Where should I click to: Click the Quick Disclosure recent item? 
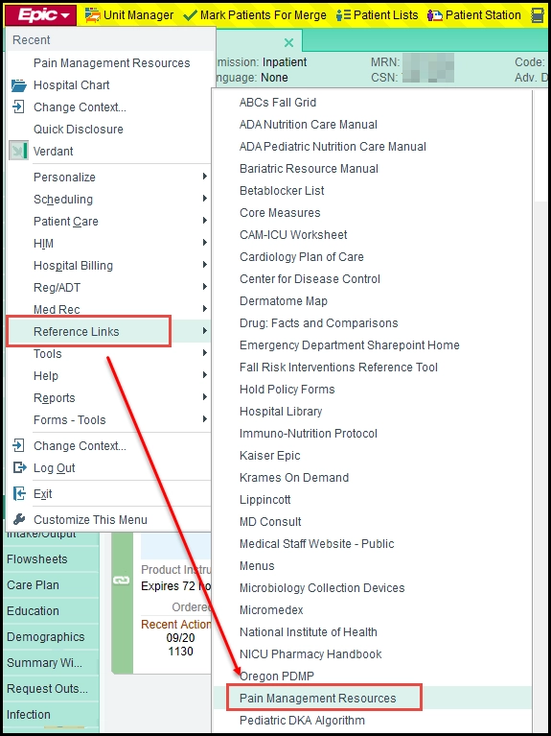79,130
